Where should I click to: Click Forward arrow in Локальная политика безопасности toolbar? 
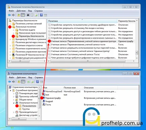coord(13,15)
